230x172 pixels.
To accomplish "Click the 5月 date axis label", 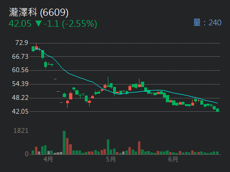I will click(x=111, y=159).
